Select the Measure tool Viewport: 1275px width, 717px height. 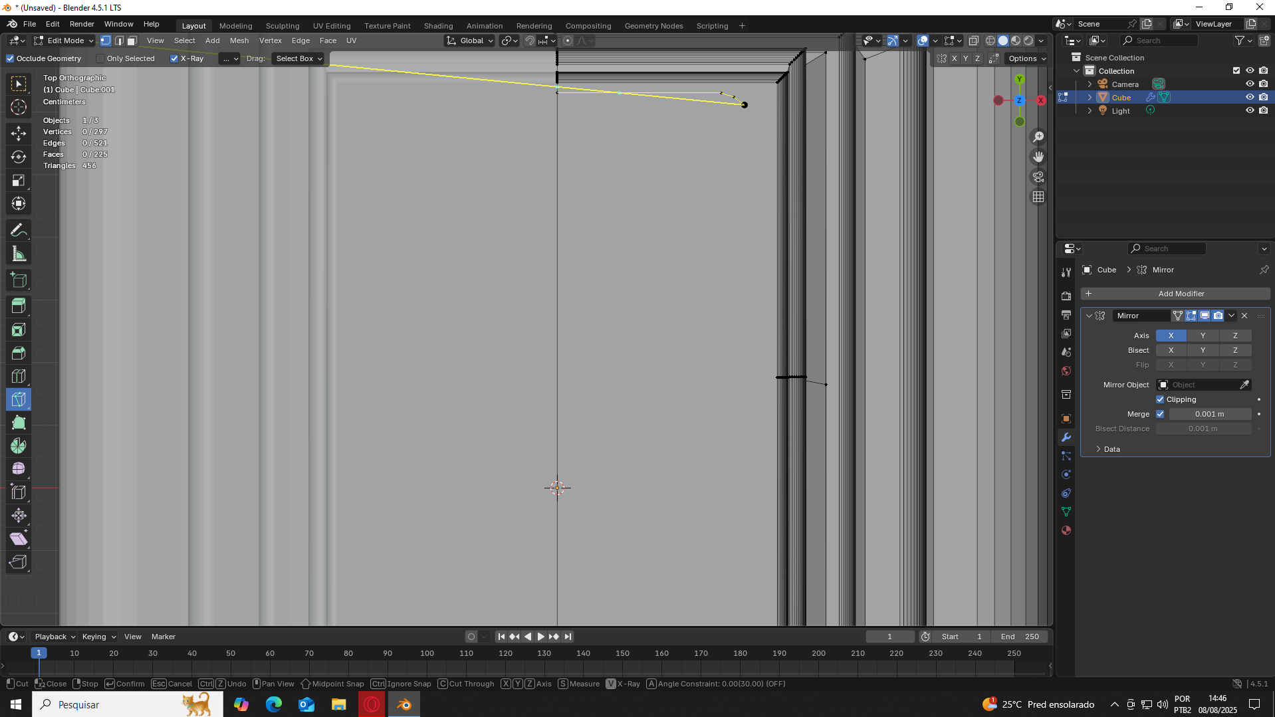[19, 253]
